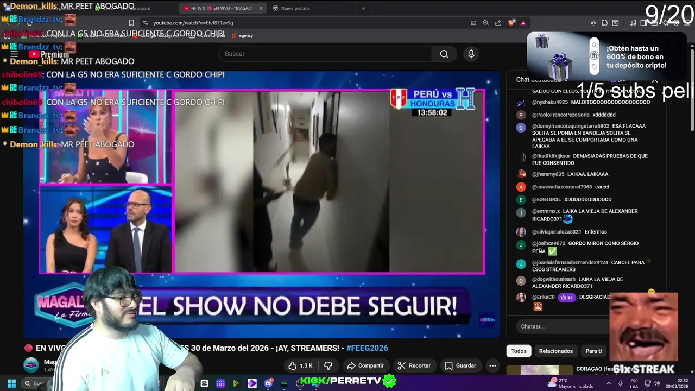The height and width of the screenshot is (391, 695).
Task: Open weather widget showing 21°C
Action: pyautogui.click(x=570, y=383)
